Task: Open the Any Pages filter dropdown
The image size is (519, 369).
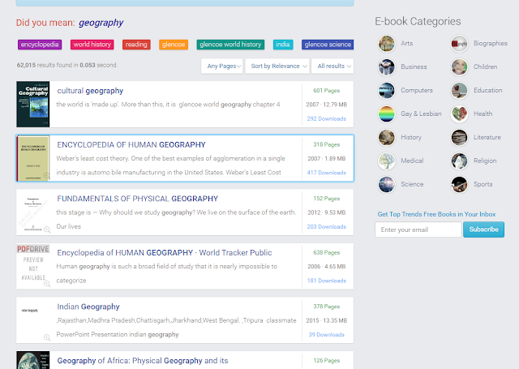Action: [221, 67]
